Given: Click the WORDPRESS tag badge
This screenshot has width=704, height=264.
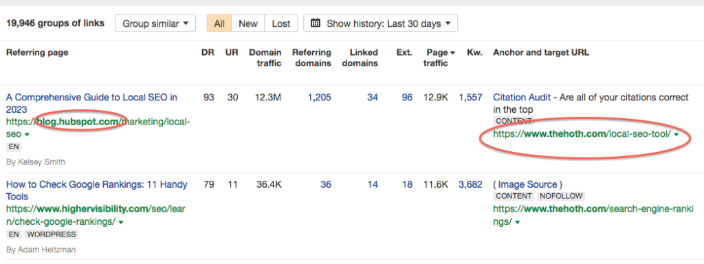Looking at the screenshot, I should click(51, 234).
